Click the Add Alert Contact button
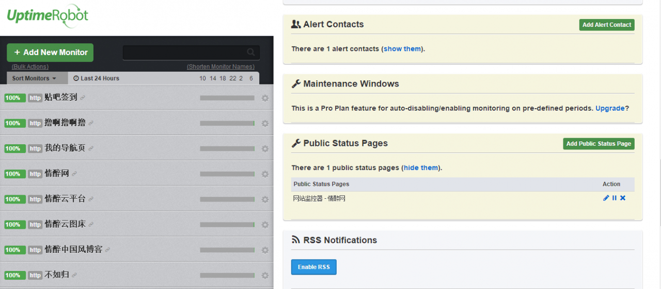Image resolution: width=661 pixels, height=289 pixels. [607, 25]
